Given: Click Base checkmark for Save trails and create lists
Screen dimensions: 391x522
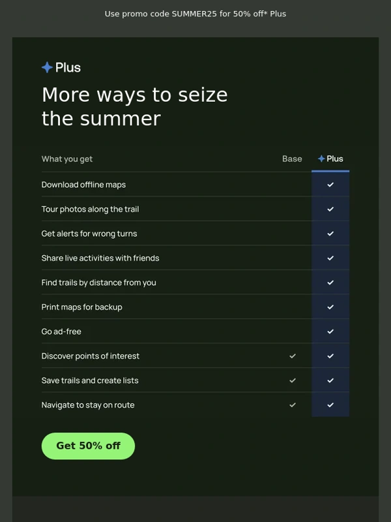Looking at the screenshot, I should (x=293, y=380).
